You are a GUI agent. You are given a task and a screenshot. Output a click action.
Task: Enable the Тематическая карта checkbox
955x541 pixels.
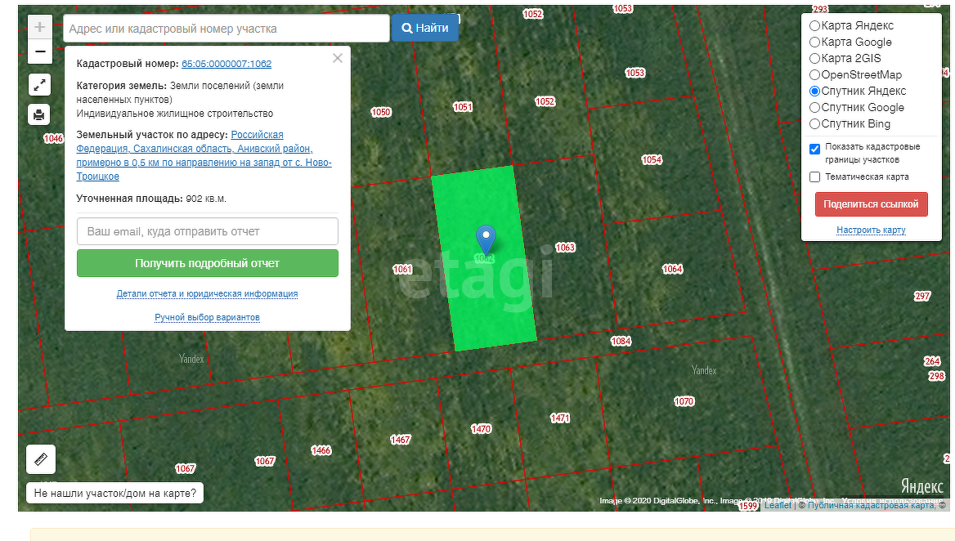click(814, 177)
